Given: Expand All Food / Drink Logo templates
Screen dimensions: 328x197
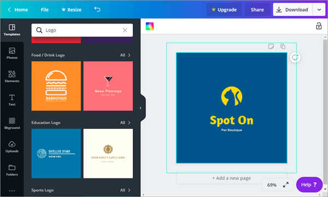Looking at the screenshot, I should click(125, 55).
